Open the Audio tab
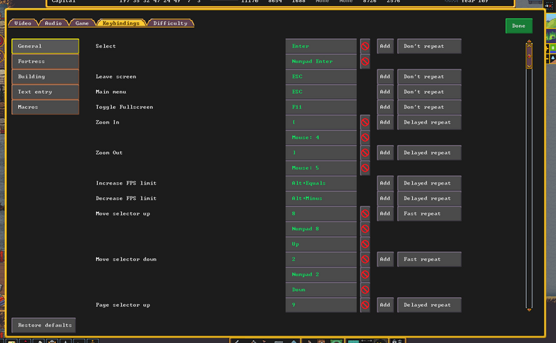556x343 pixels. point(54,23)
